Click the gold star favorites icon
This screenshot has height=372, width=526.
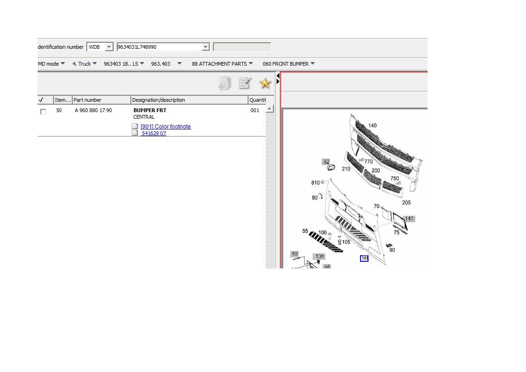pyautogui.click(x=265, y=84)
